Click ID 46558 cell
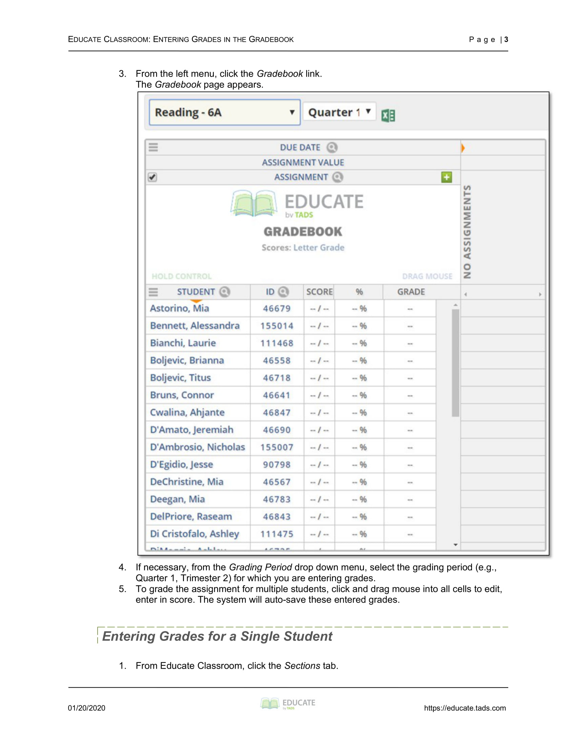576x746 pixels. click(277, 361)
